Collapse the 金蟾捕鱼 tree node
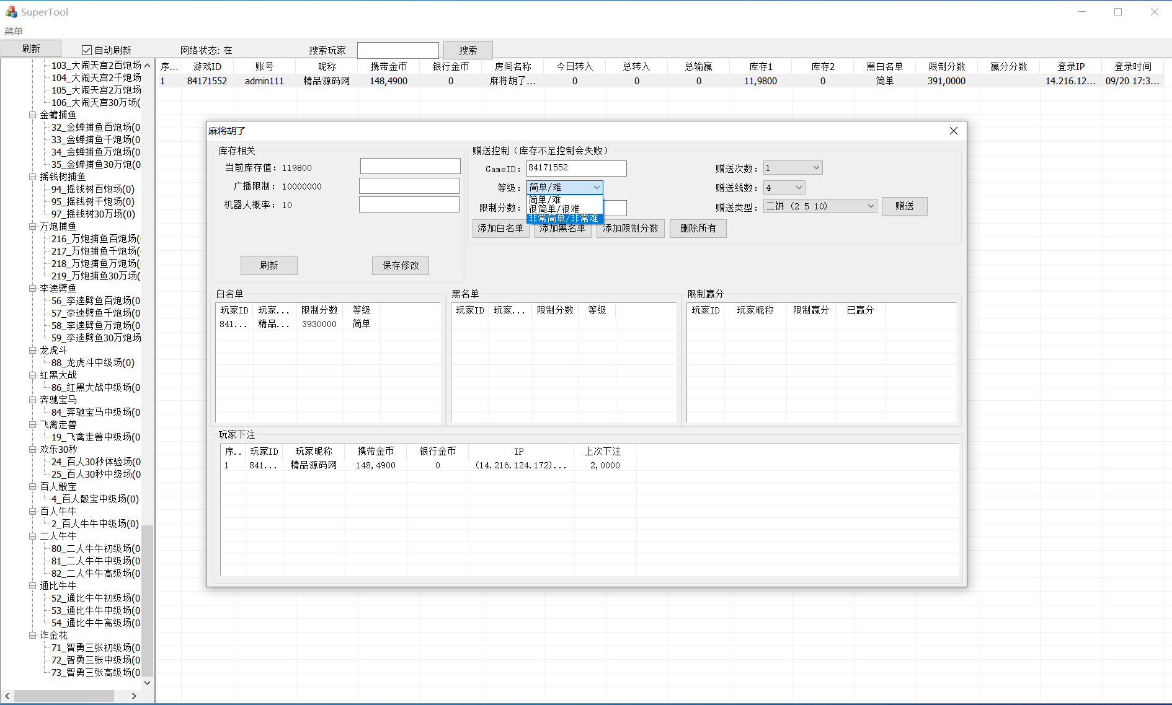The image size is (1172, 705). tap(32, 115)
